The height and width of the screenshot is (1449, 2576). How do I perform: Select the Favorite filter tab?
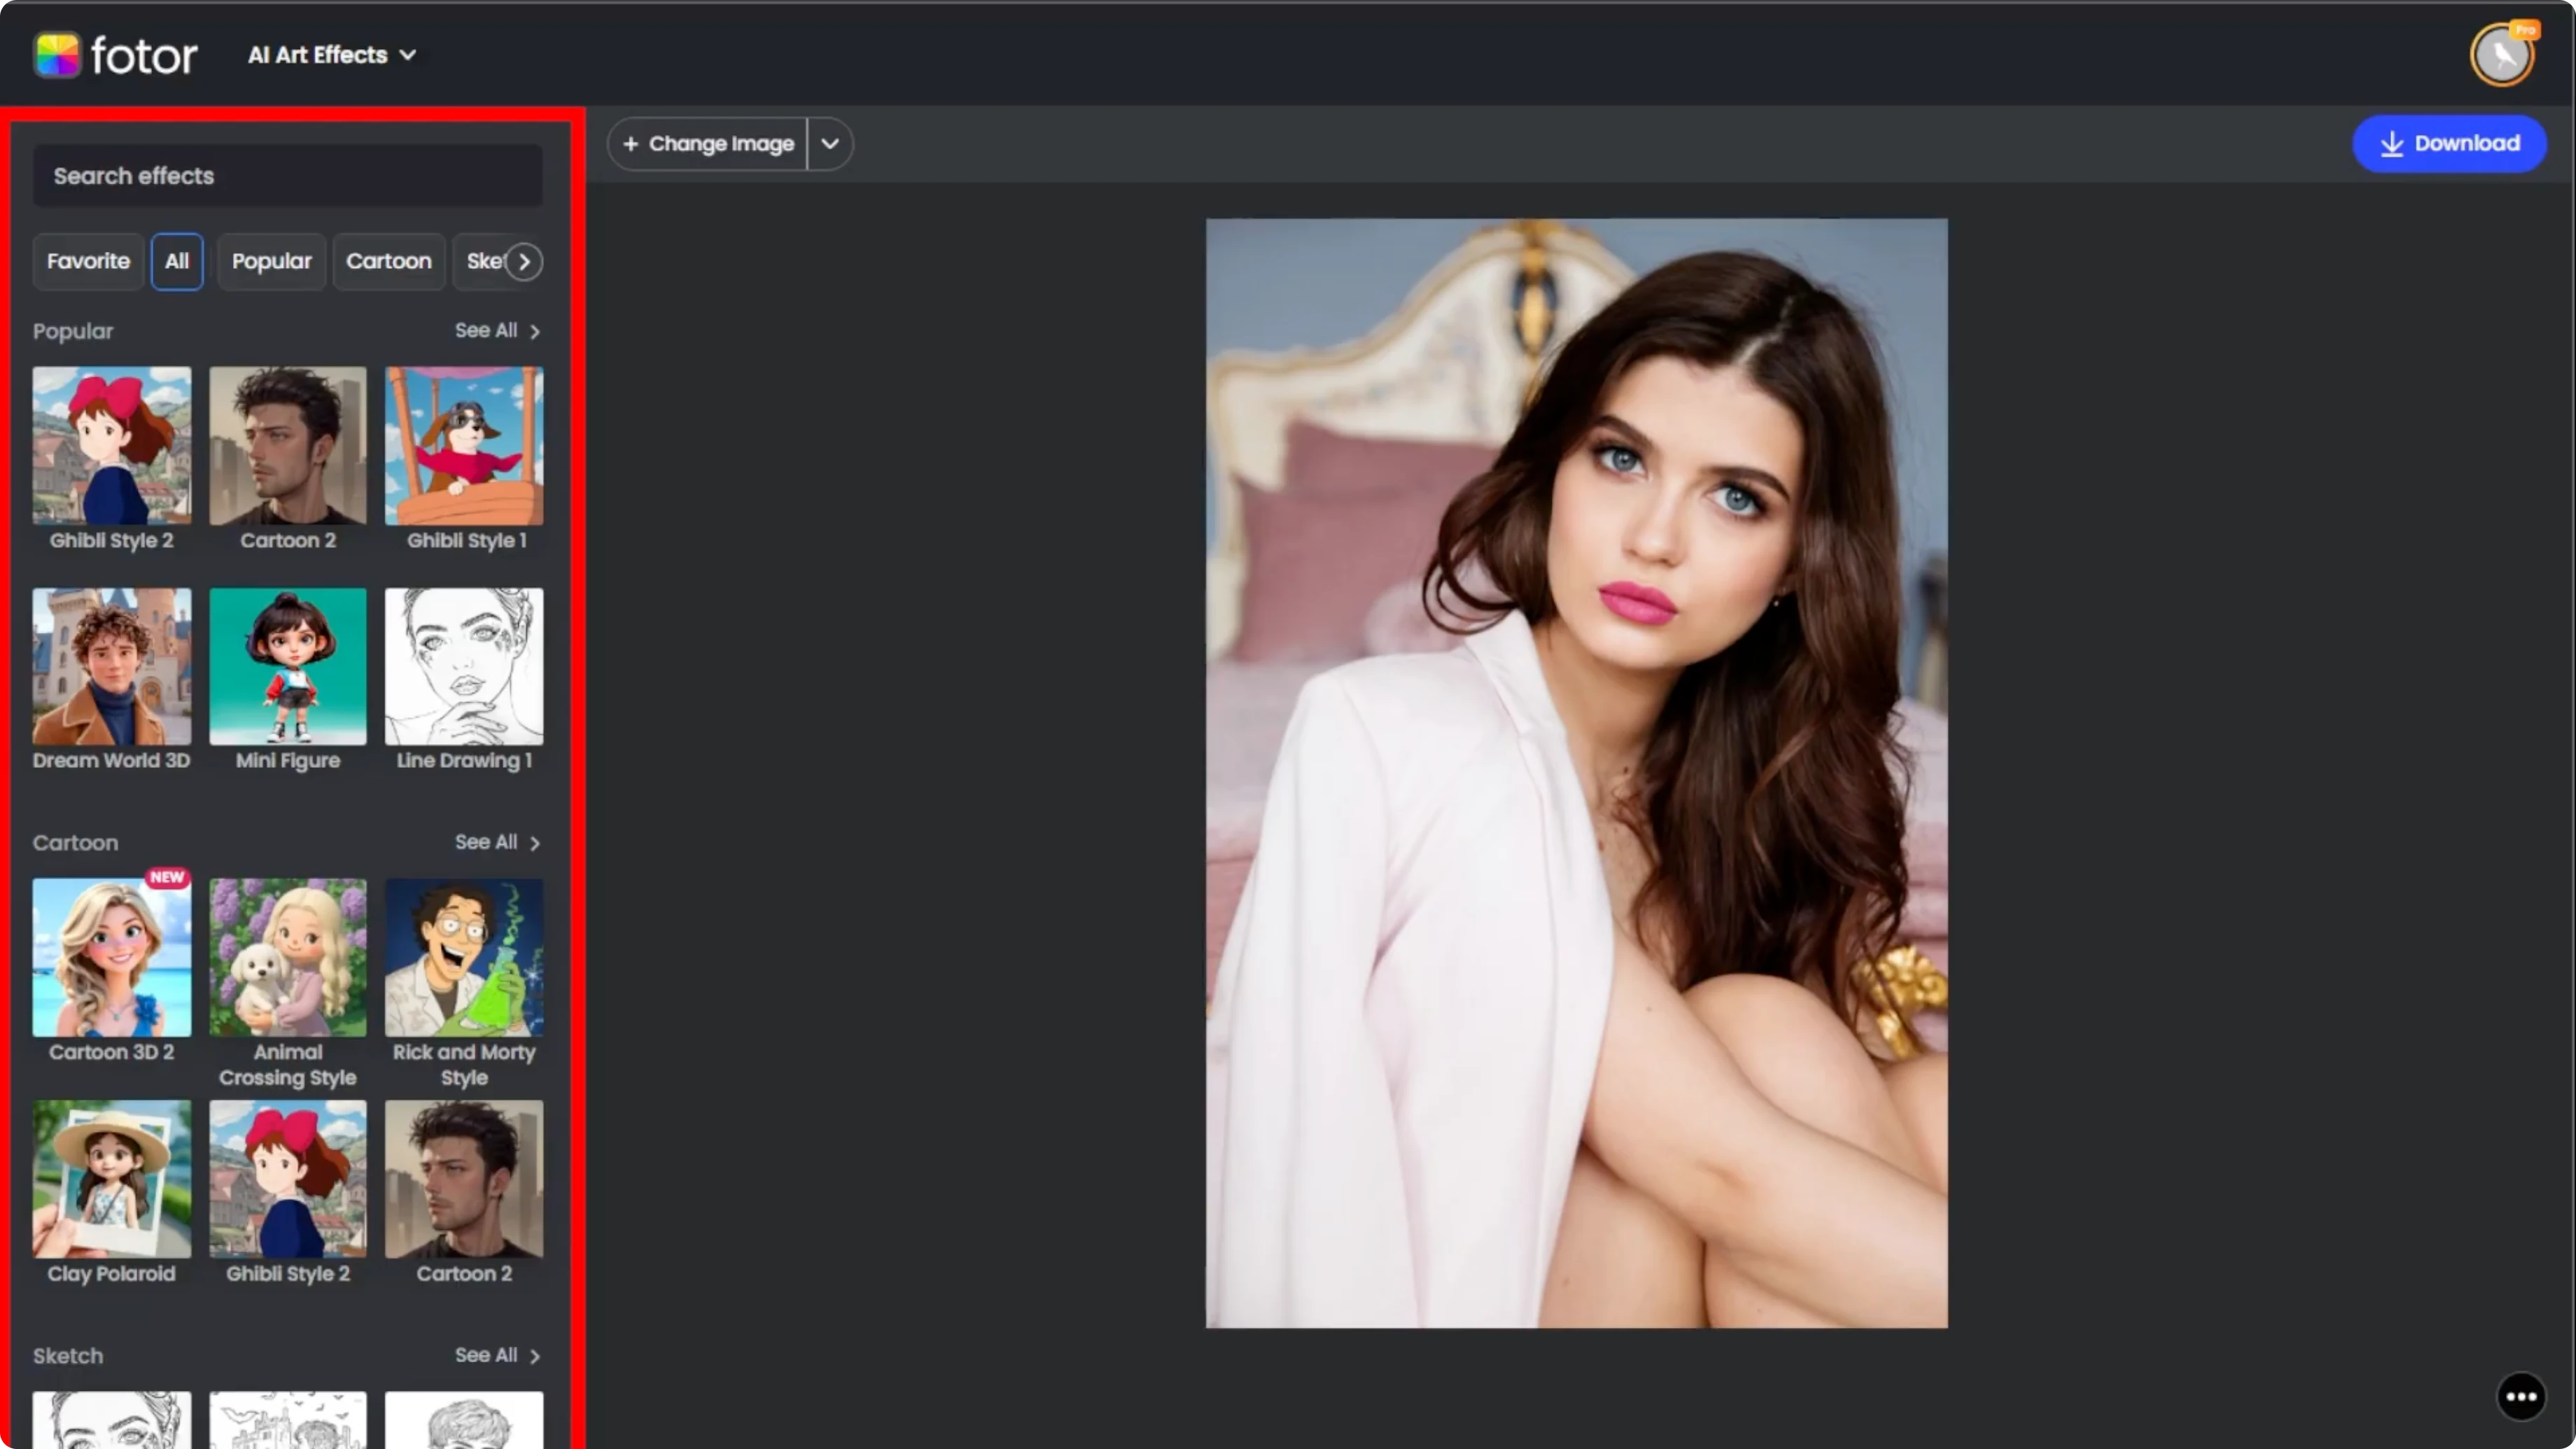(x=88, y=261)
